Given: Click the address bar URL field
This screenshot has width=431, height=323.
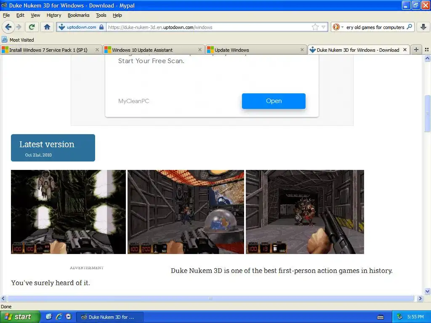Looking at the screenshot, I should pos(209,27).
